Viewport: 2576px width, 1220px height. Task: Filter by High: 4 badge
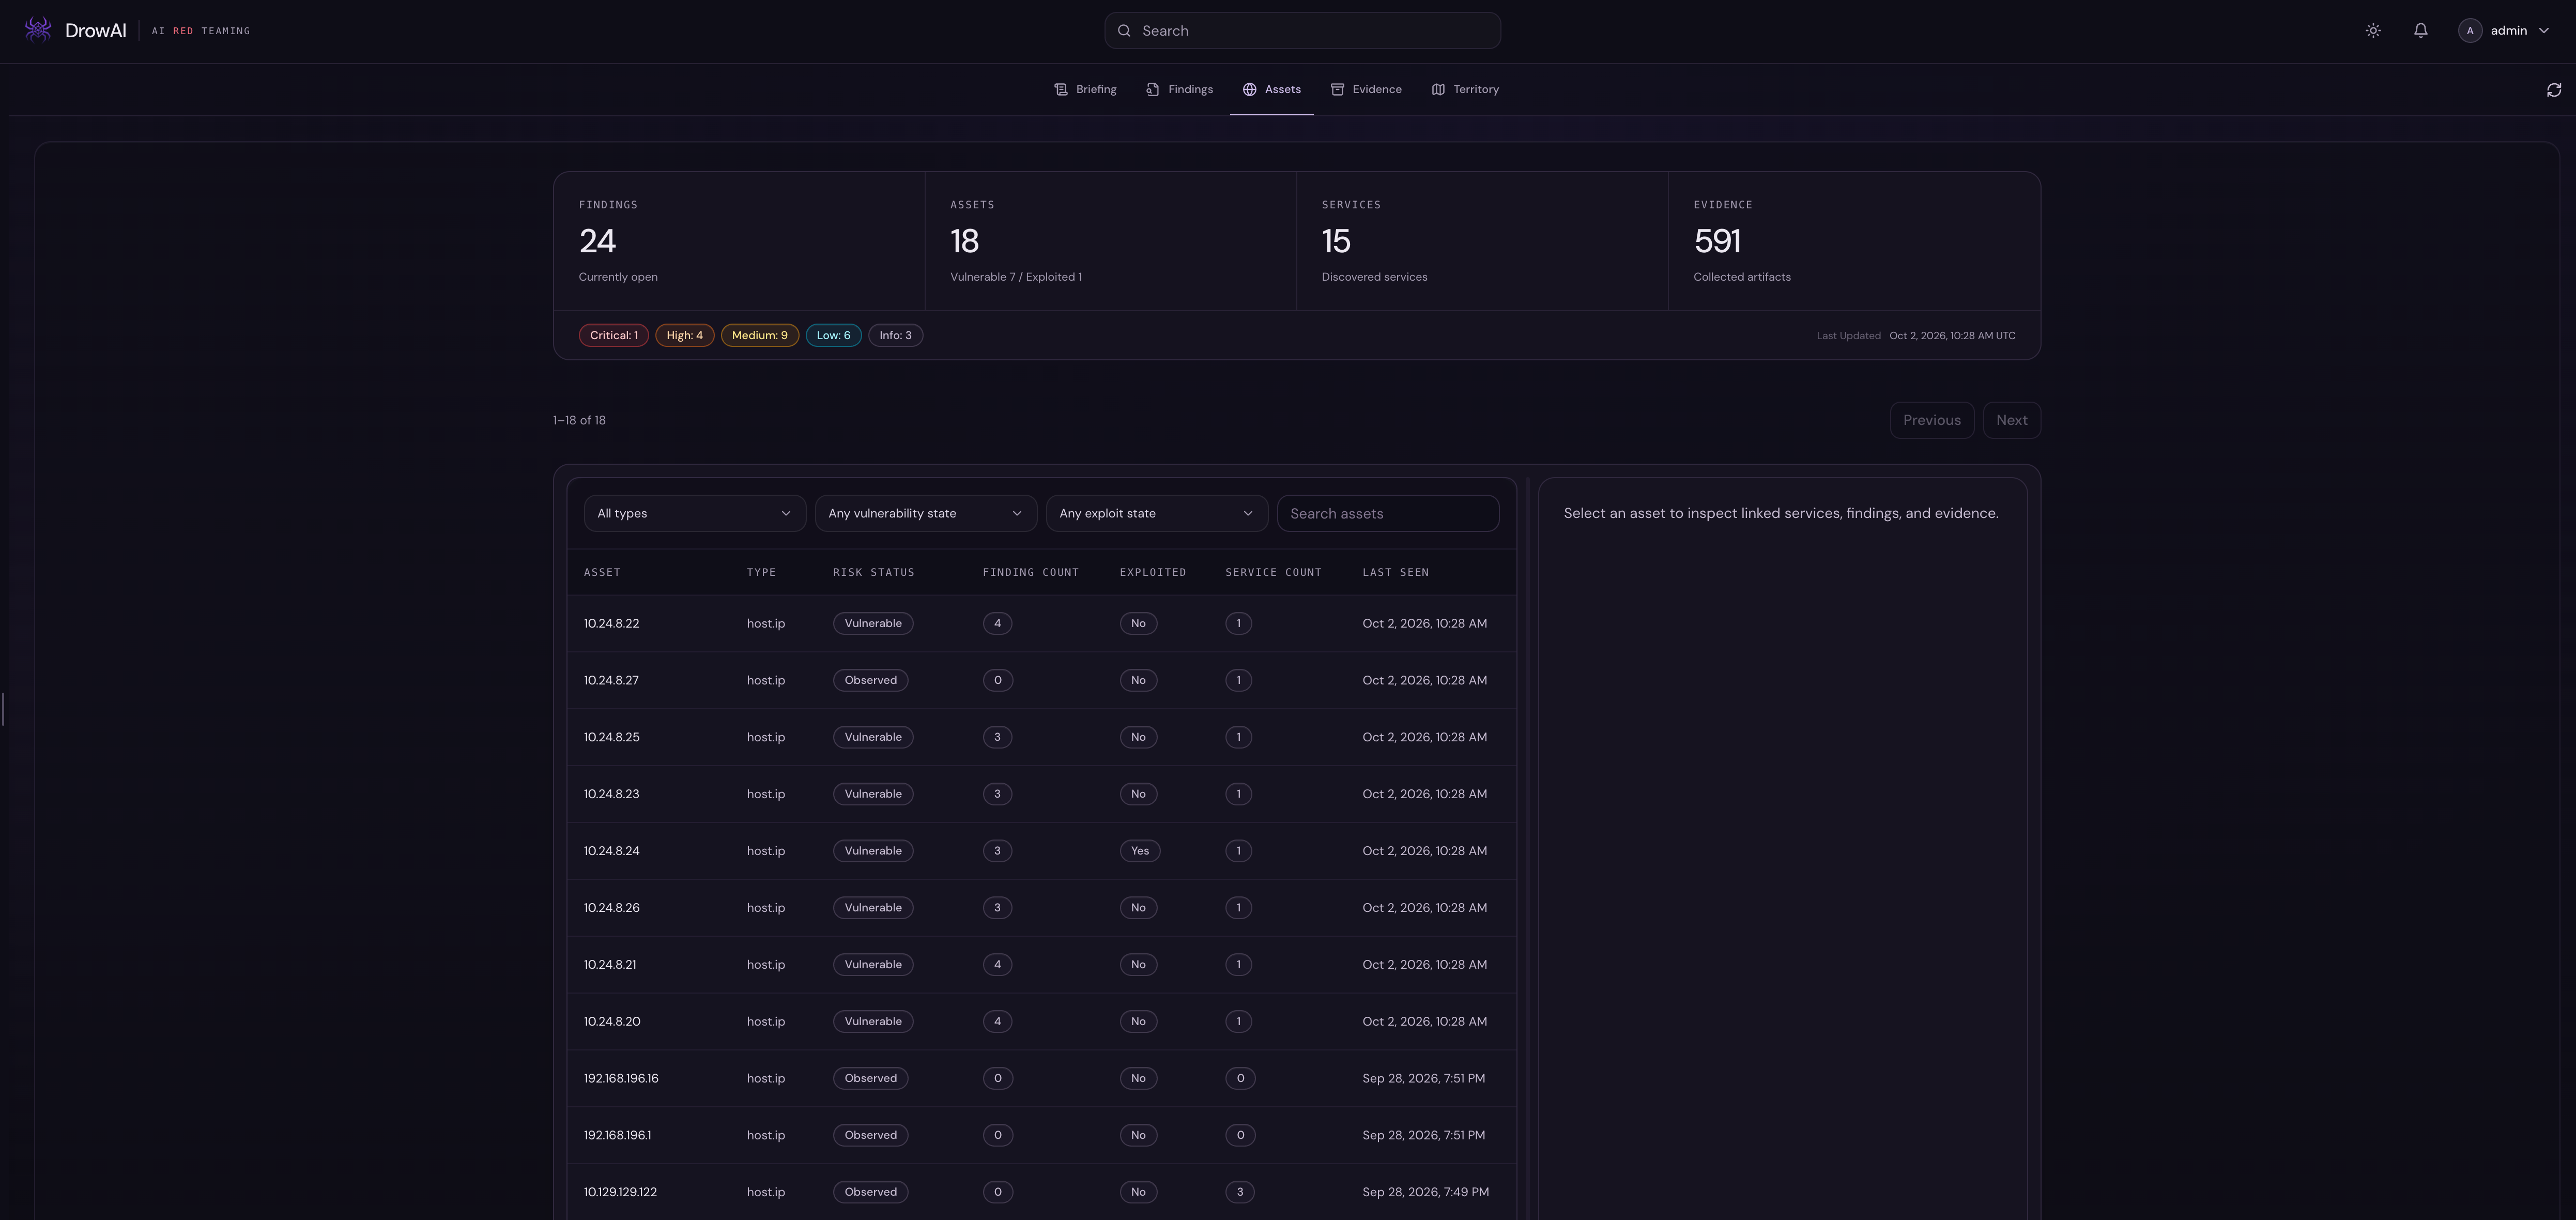point(684,335)
